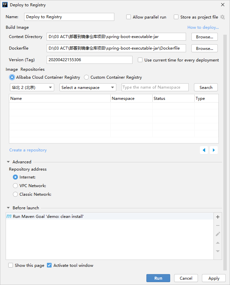Collapse the Advanced section
The height and width of the screenshot is (285, 230).
[8, 162]
